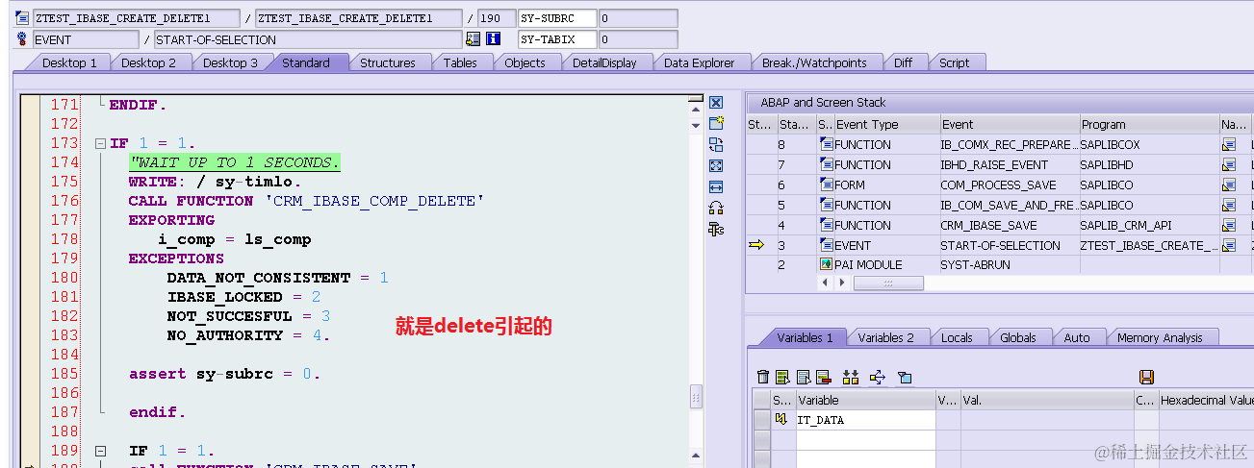Collapse the IF block at line 173
1254x468 pixels.
click(x=100, y=143)
